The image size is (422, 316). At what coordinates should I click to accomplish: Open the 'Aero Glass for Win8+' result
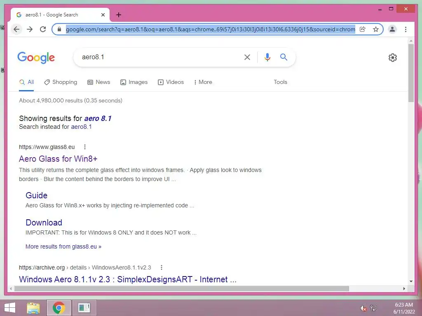tap(58, 159)
